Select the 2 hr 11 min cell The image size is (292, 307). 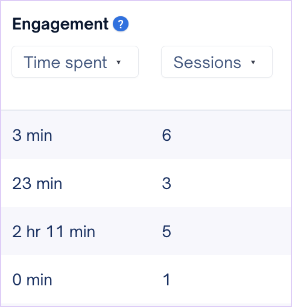point(54,232)
